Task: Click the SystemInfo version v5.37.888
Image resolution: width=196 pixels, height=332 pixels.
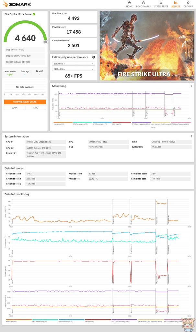Action: tap(171, 147)
